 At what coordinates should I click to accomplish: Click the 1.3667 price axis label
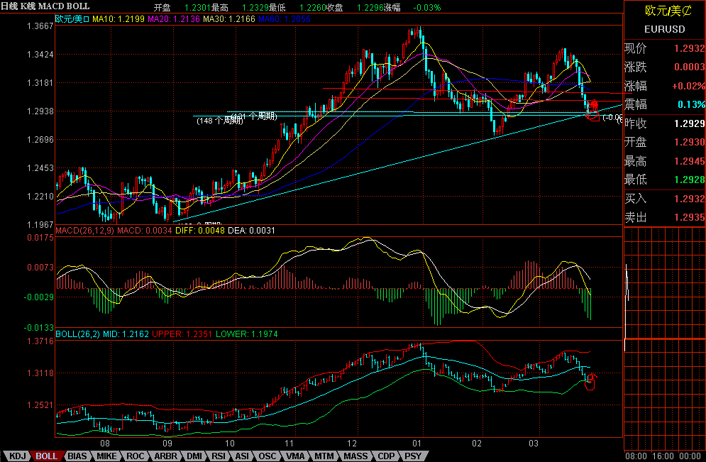[x=40, y=26]
